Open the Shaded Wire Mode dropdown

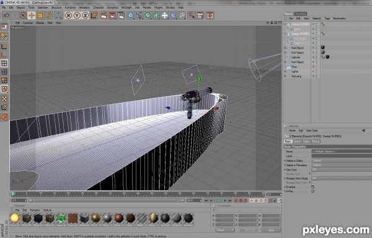pos(342,178)
